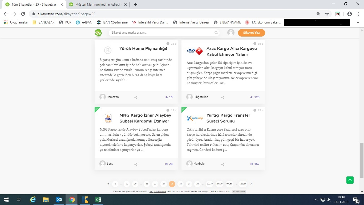The height and width of the screenshot is (205, 364).
Task: Click the page vertical scrollbar thumb
Action: (362, 160)
